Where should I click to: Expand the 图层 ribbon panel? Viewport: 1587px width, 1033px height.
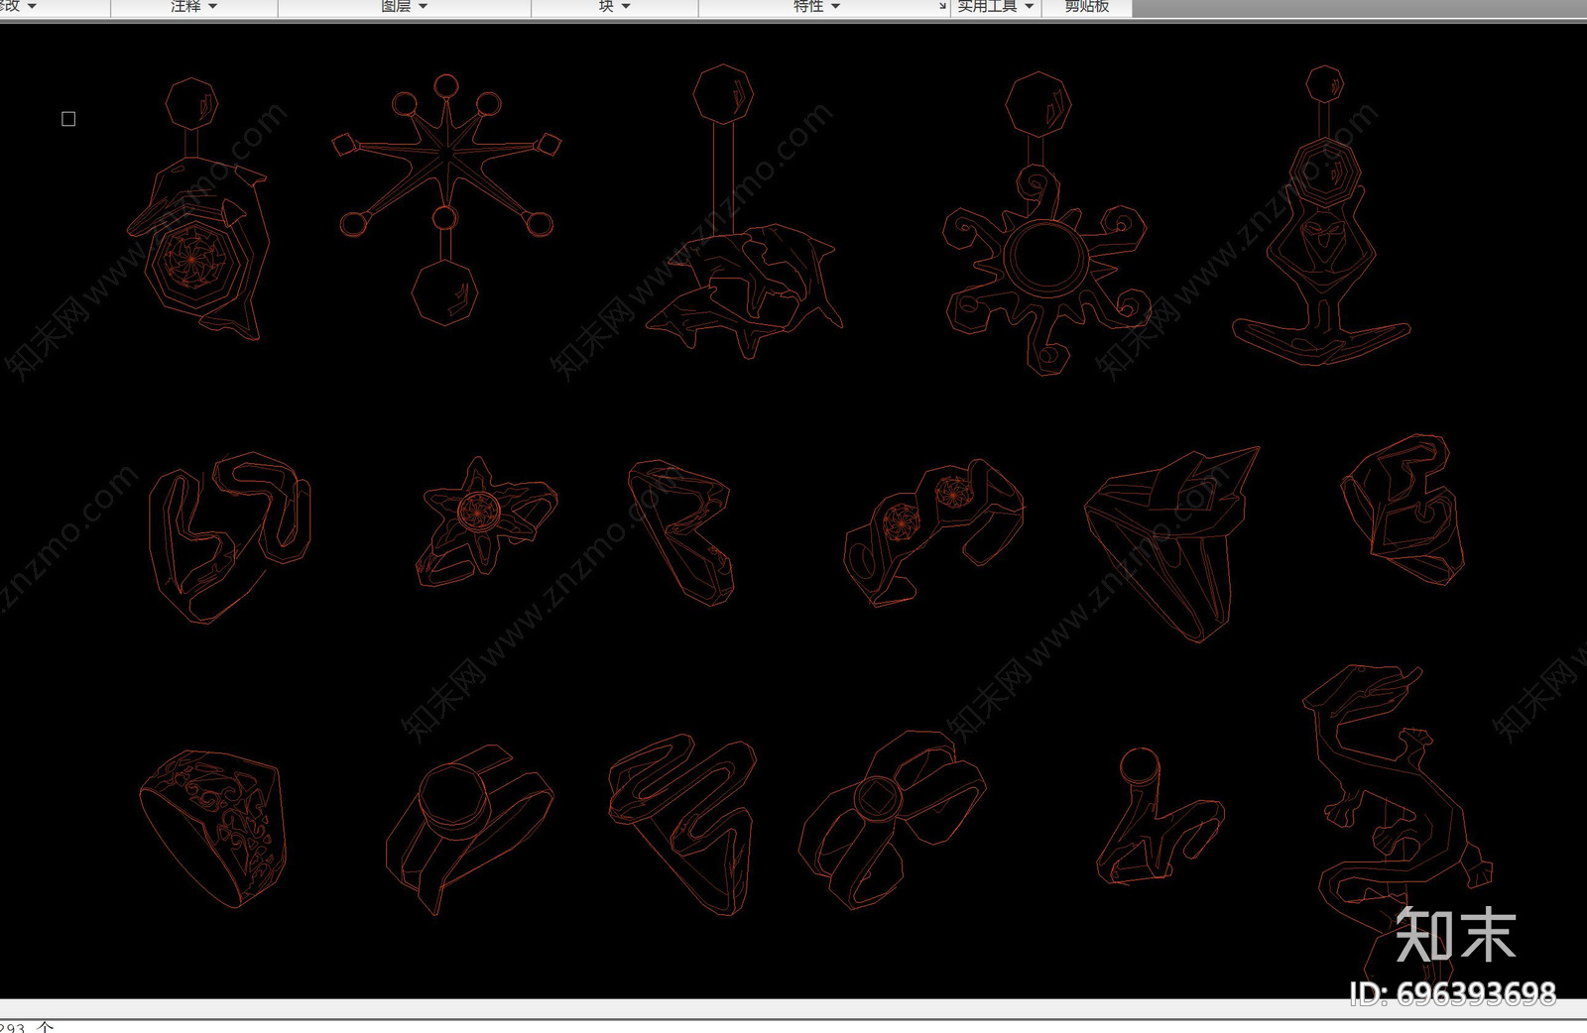click(405, 7)
